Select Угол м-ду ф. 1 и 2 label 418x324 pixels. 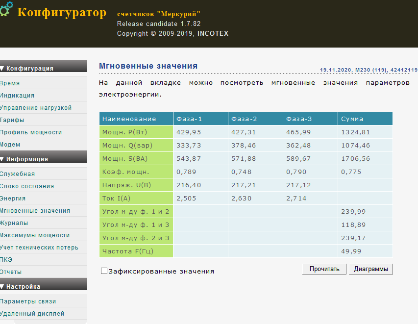coord(136,211)
